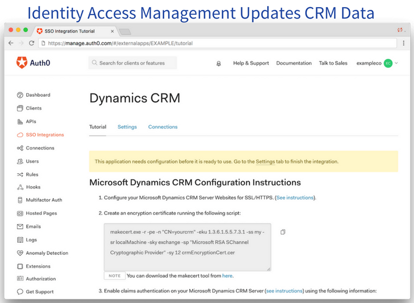Click the Extensions puzzle icon
This screenshot has width=414, height=303.
[20, 267]
